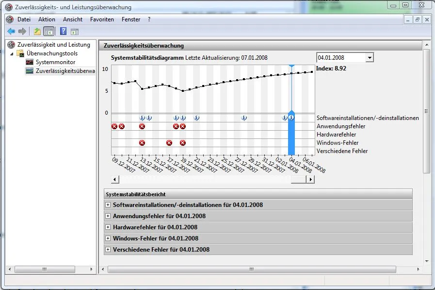Click the 19.12.2007 lowest stability data point

pyautogui.click(x=183, y=91)
